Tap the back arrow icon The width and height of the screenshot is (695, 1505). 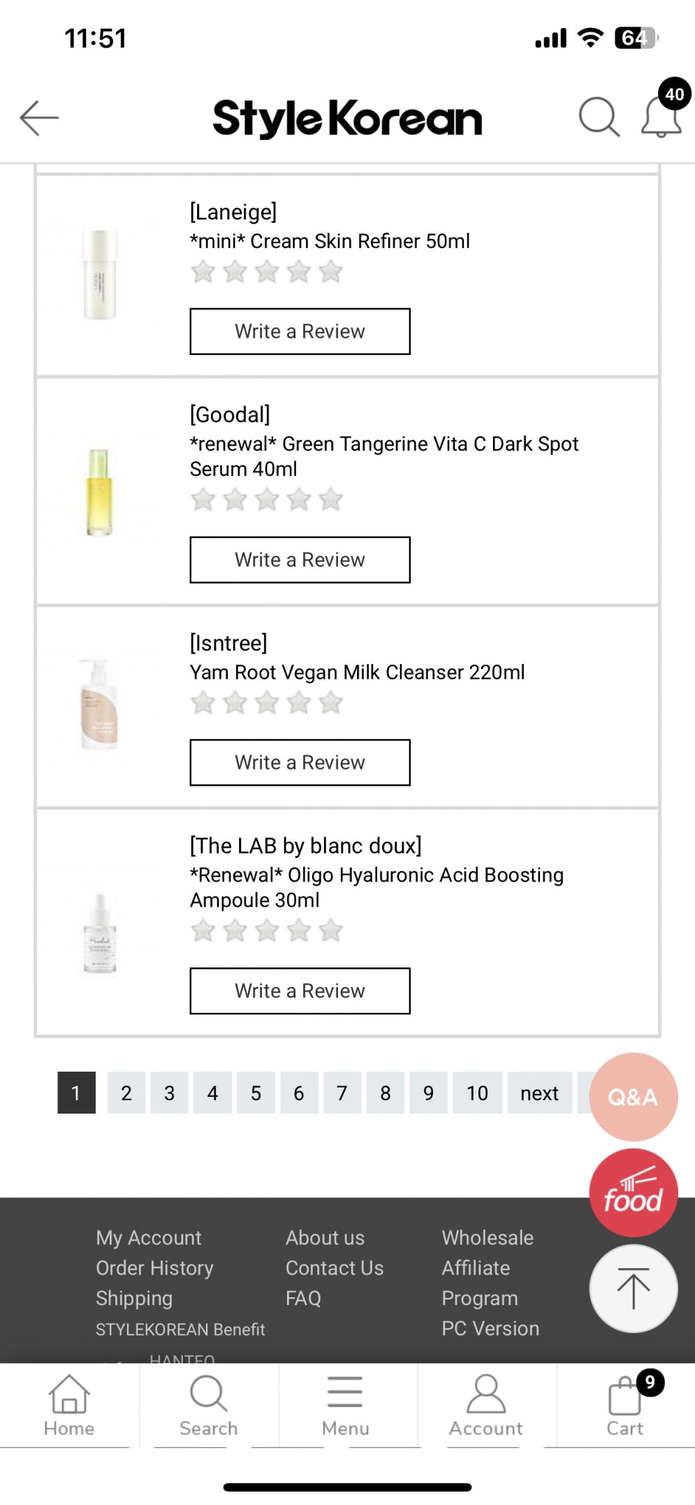pos(39,117)
